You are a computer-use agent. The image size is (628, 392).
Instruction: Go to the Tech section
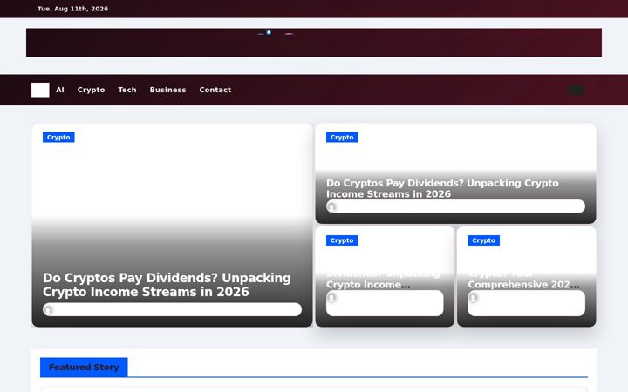coord(127,90)
